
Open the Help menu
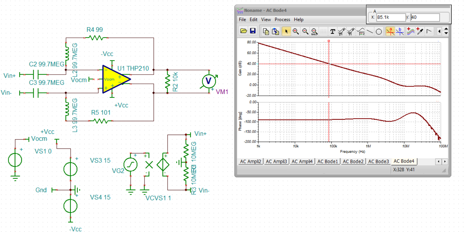coord(299,19)
